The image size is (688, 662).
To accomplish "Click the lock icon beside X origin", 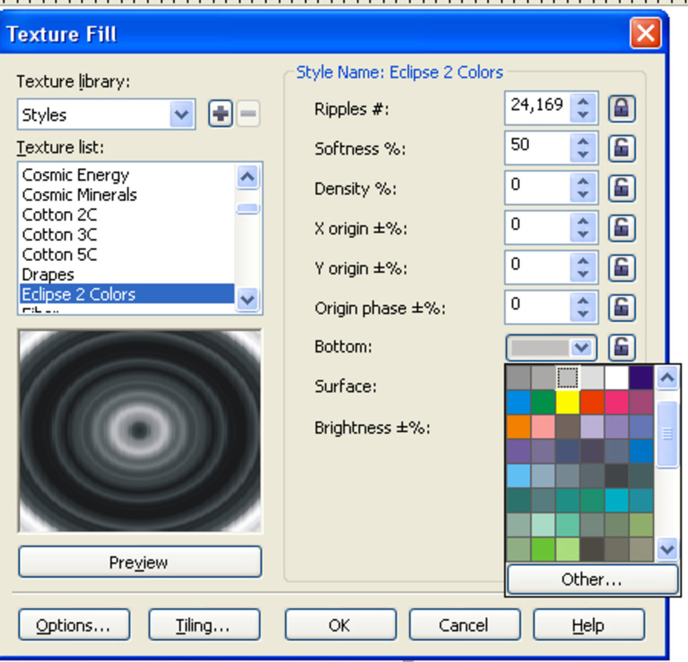I will [x=621, y=228].
